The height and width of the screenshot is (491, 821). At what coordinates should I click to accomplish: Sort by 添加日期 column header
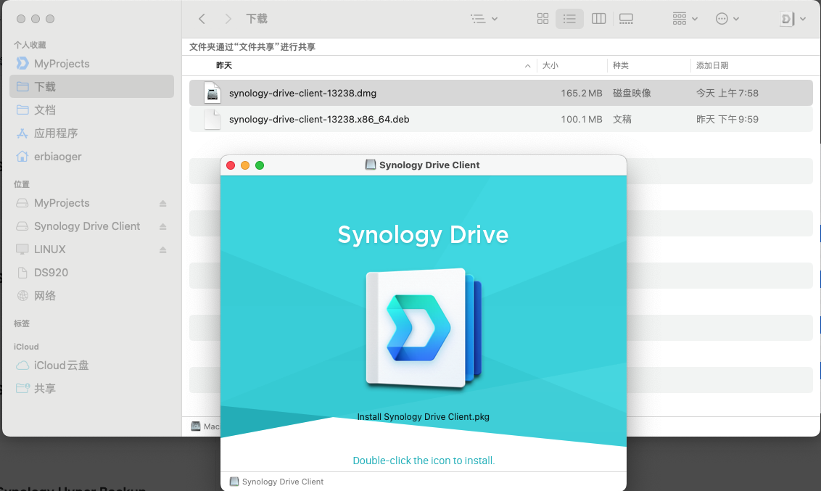pos(712,65)
